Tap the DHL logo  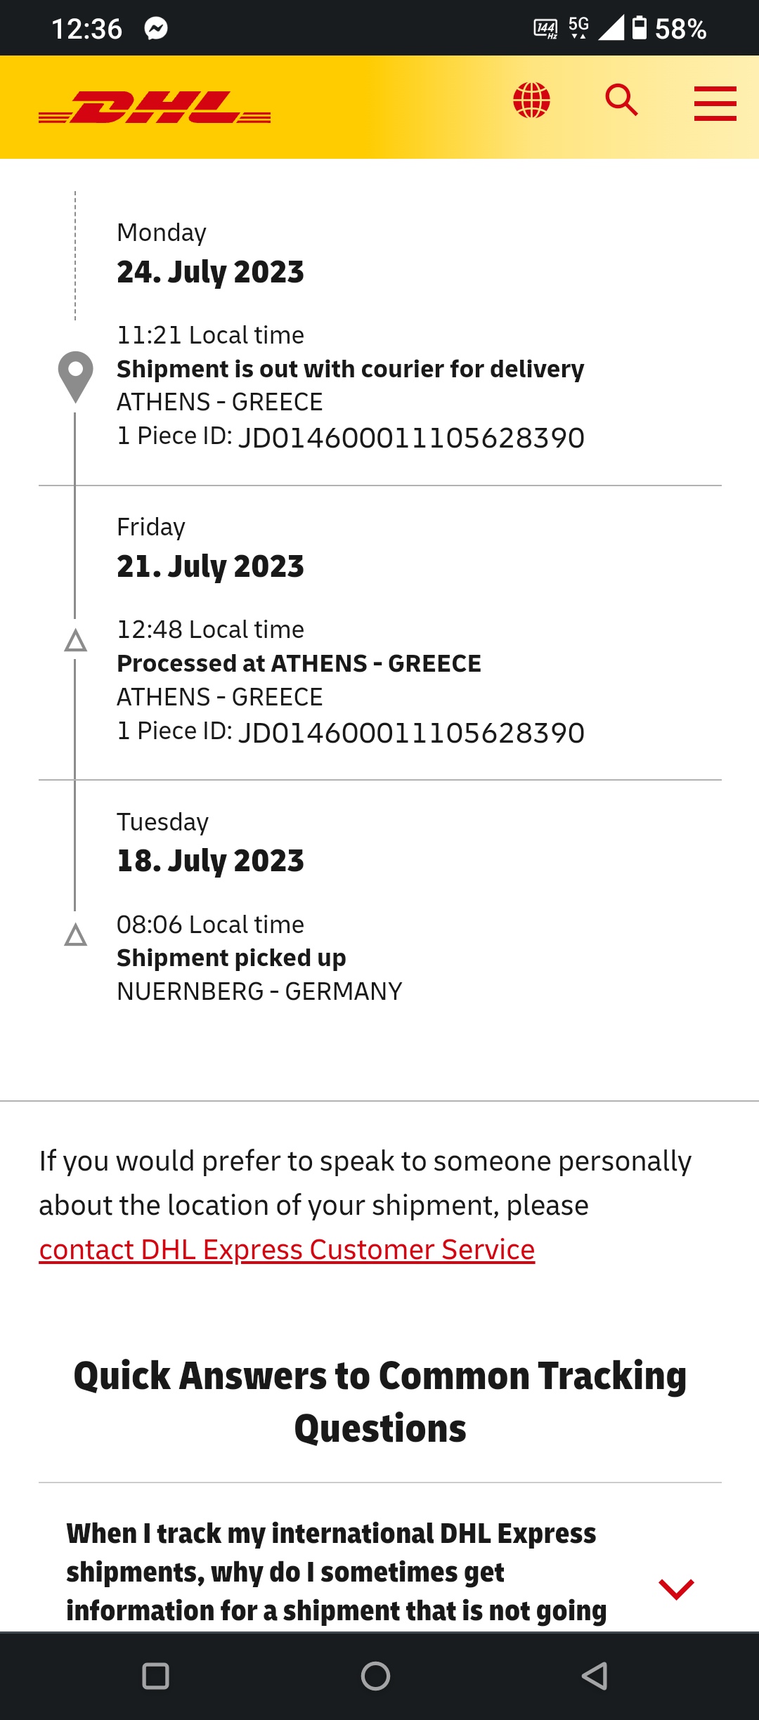(155, 107)
